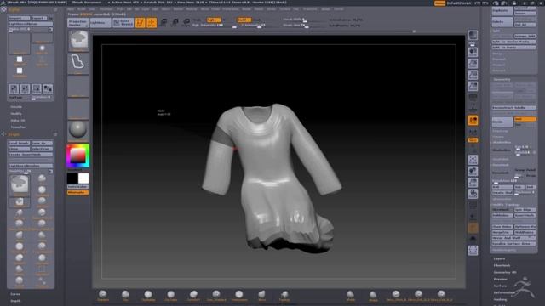The image size is (545, 306).
Task: Click the Load Brush button
Action: 19,143
